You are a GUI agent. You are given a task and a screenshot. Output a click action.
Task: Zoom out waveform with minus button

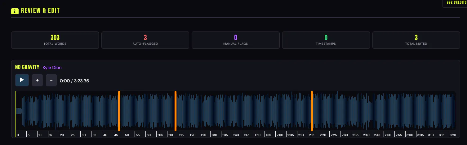[x=51, y=80]
